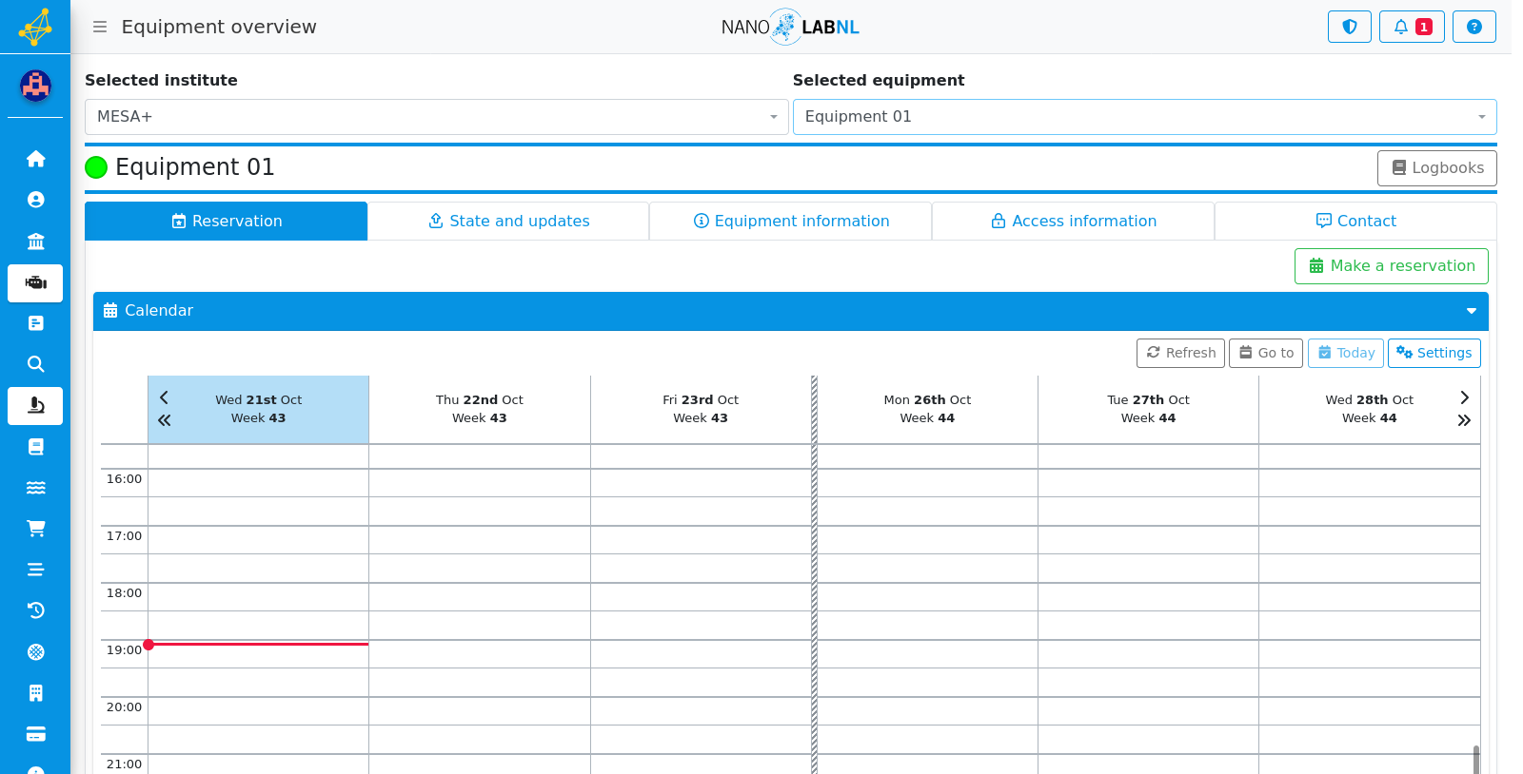This screenshot has height=774, width=1523.
Task: Open the shopping cart sidebar icon
Action: tap(35, 529)
